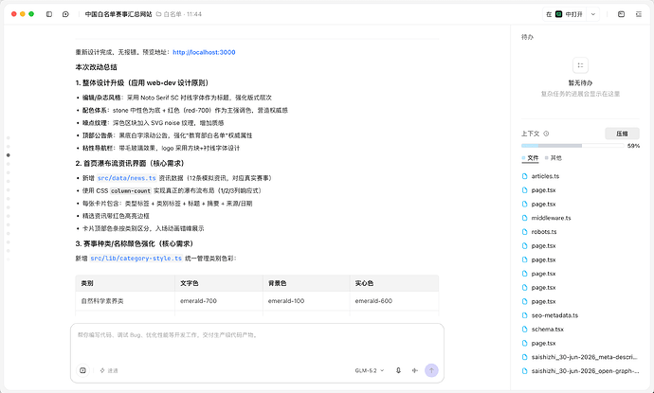The image size is (654, 393).
Task: Activate the microphone voice input icon
Action: pos(398,370)
